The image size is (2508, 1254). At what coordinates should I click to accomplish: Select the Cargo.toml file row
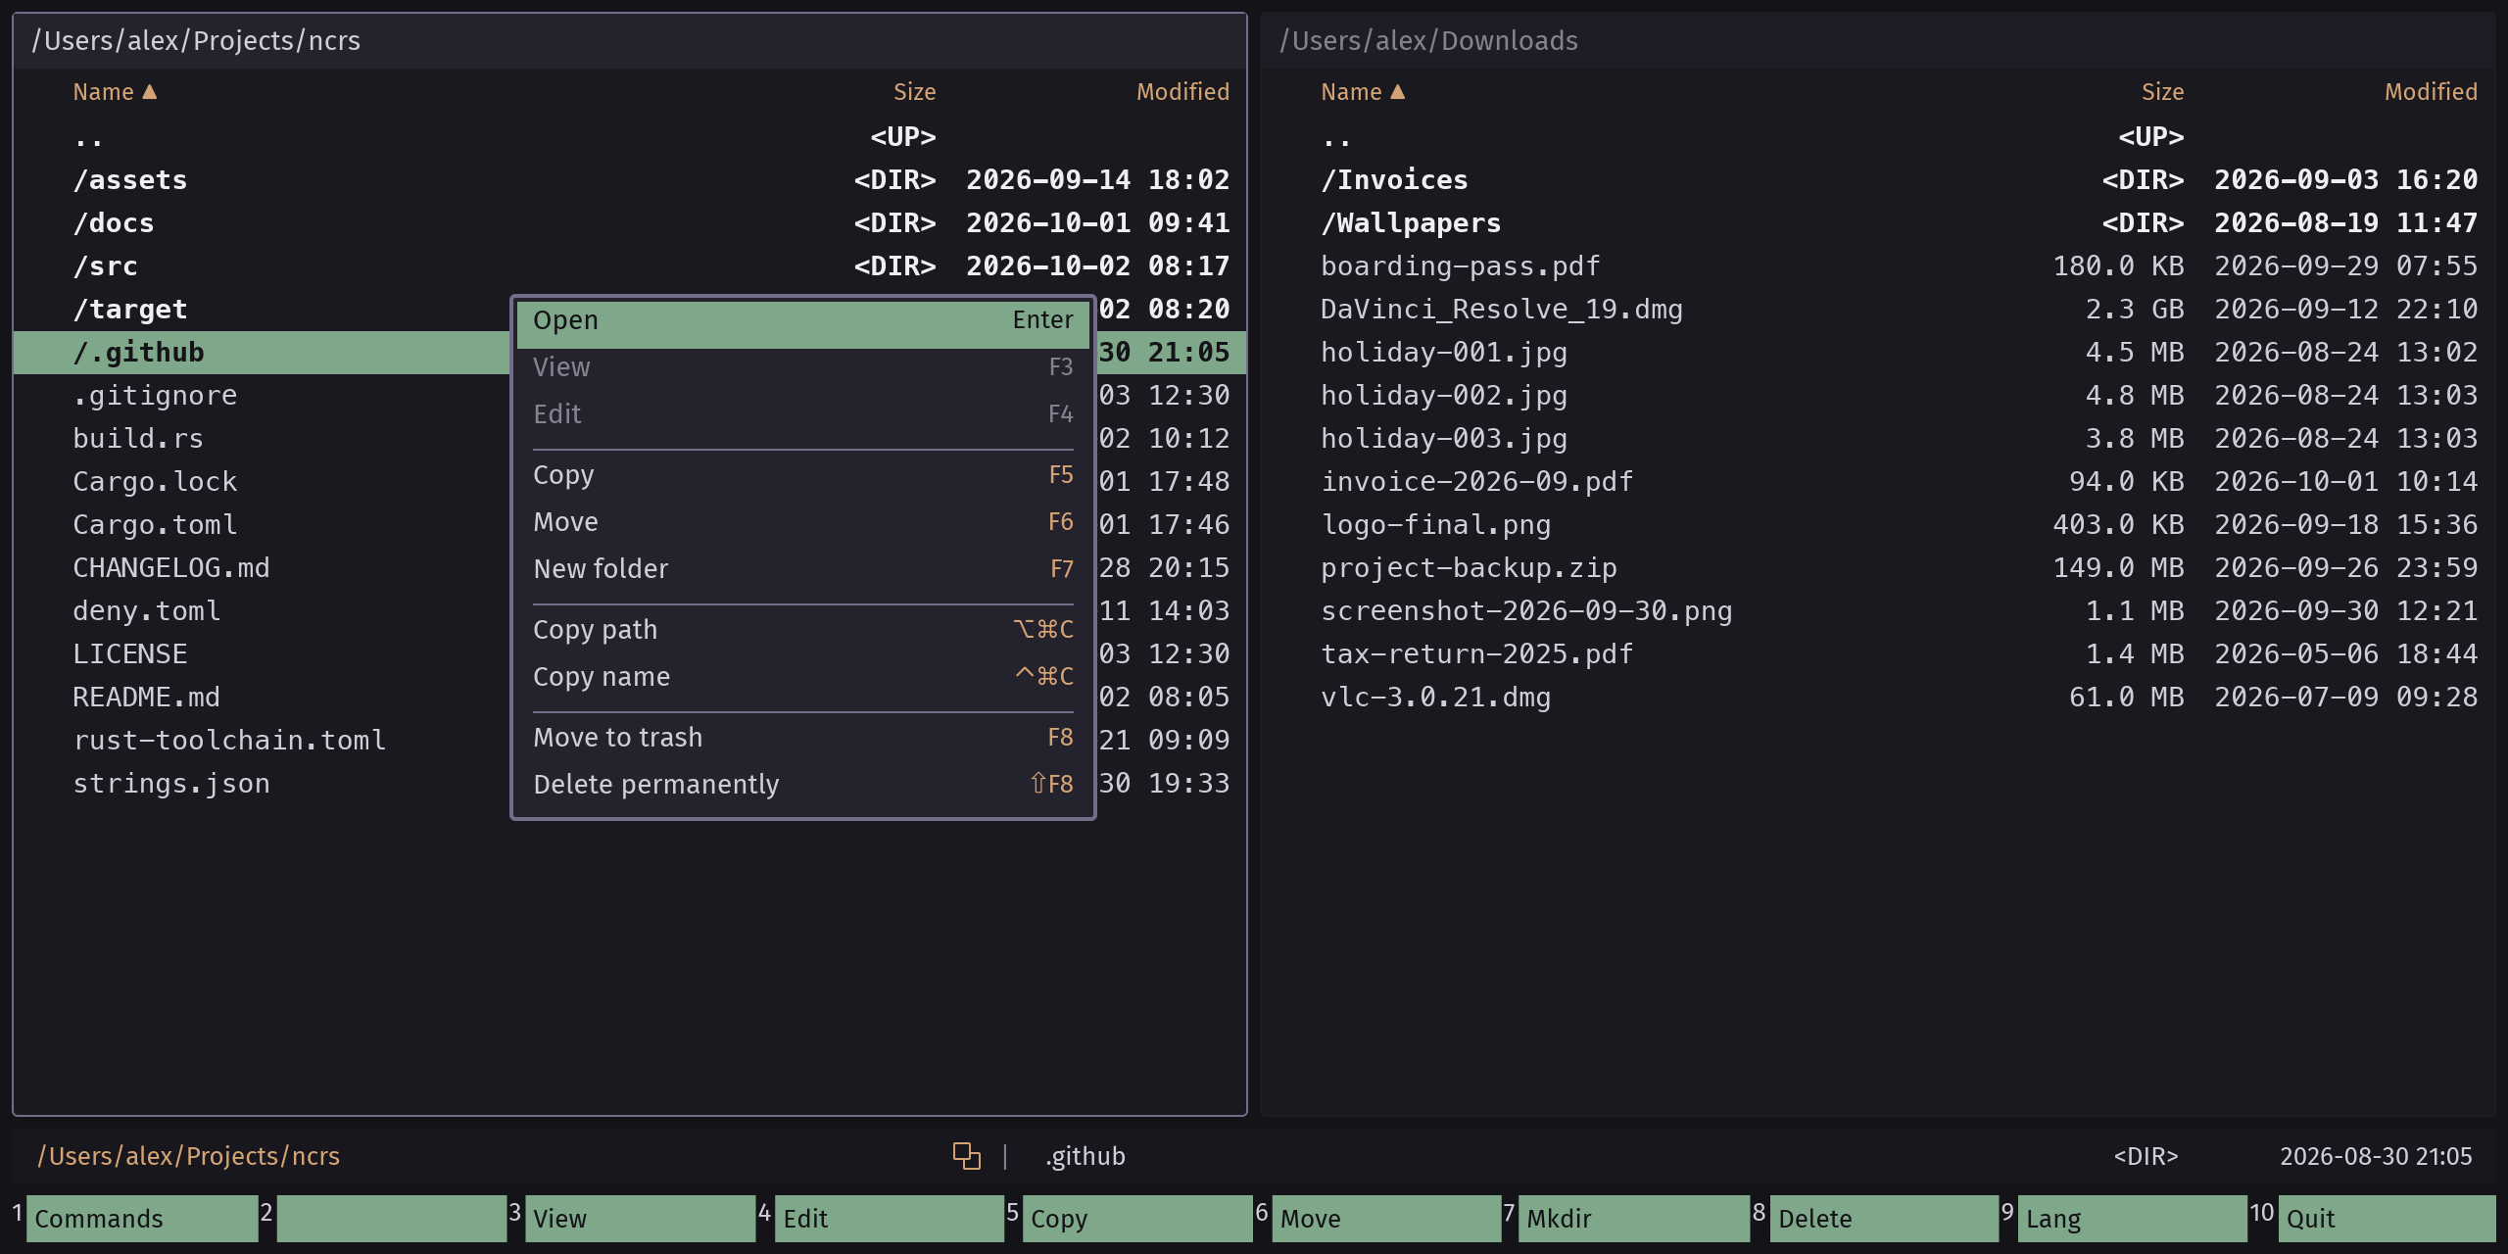[262, 525]
